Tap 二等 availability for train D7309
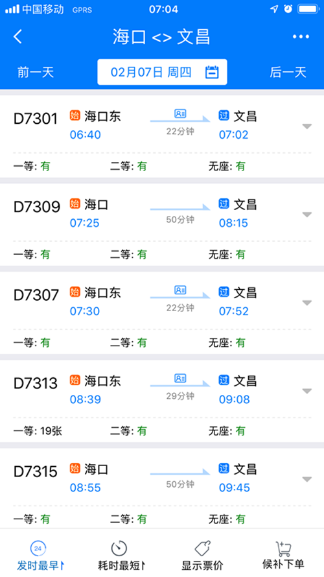 tap(128, 254)
